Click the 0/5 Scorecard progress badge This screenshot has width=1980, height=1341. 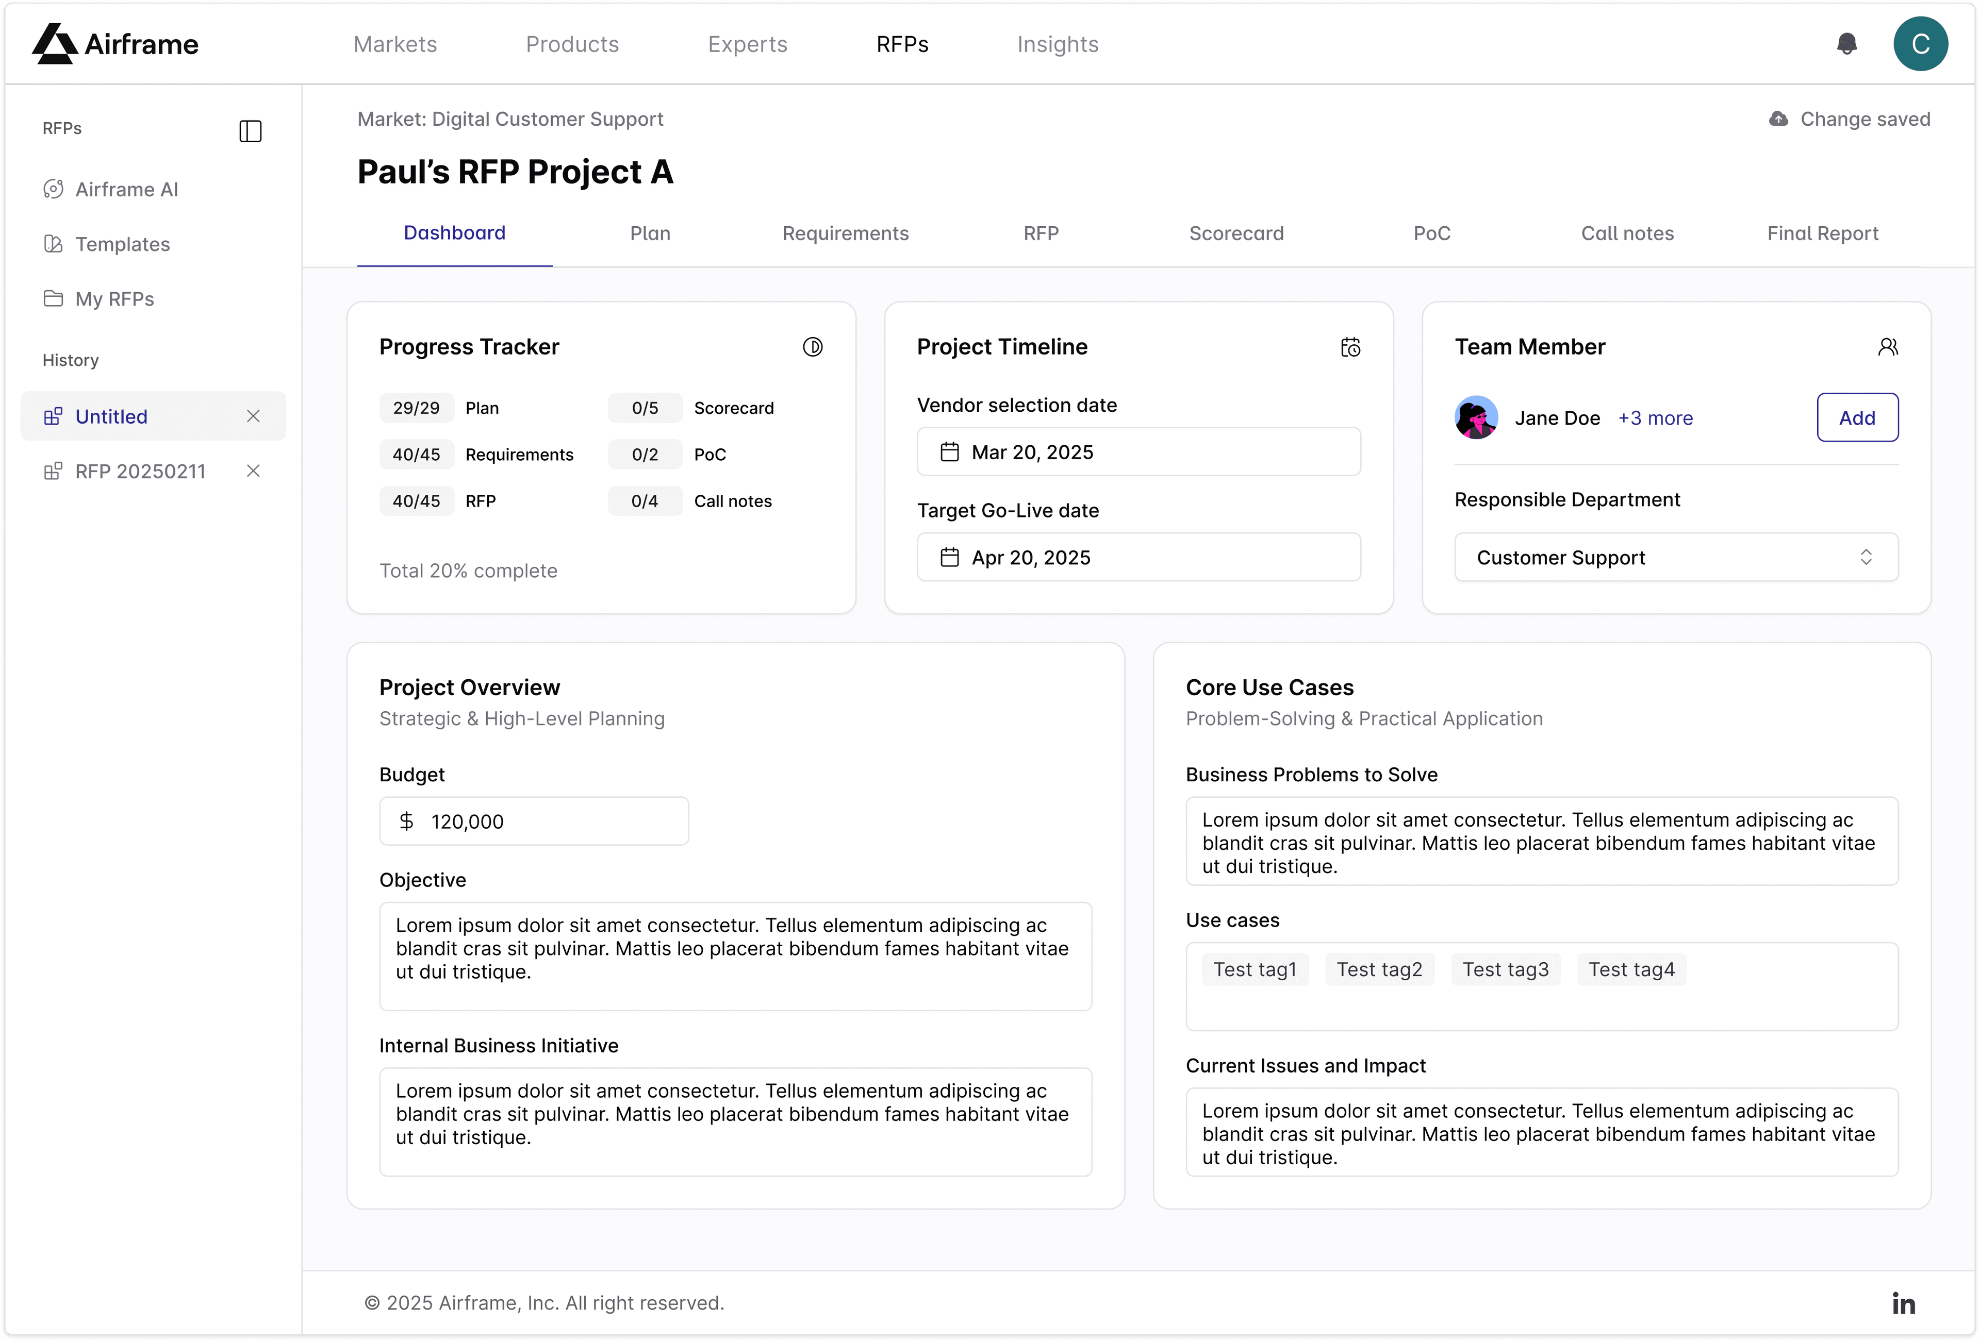pos(645,408)
